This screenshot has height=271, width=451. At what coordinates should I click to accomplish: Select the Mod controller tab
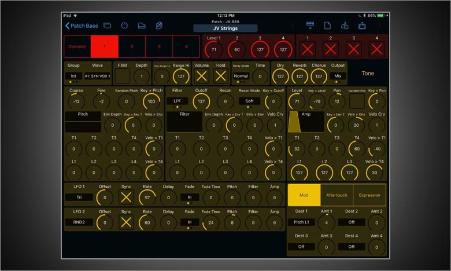304,195
